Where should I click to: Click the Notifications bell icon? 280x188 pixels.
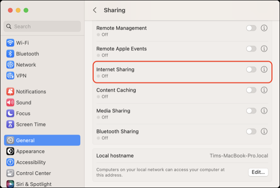click(10, 92)
